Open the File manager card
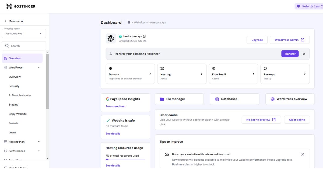The height and width of the screenshot is (169, 323). tap(179, 99)
